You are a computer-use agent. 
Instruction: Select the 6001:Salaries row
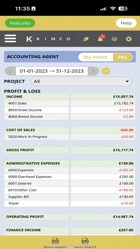(70, 184)
